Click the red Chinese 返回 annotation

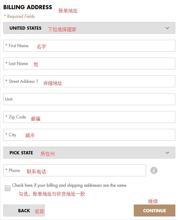point(39,211)
